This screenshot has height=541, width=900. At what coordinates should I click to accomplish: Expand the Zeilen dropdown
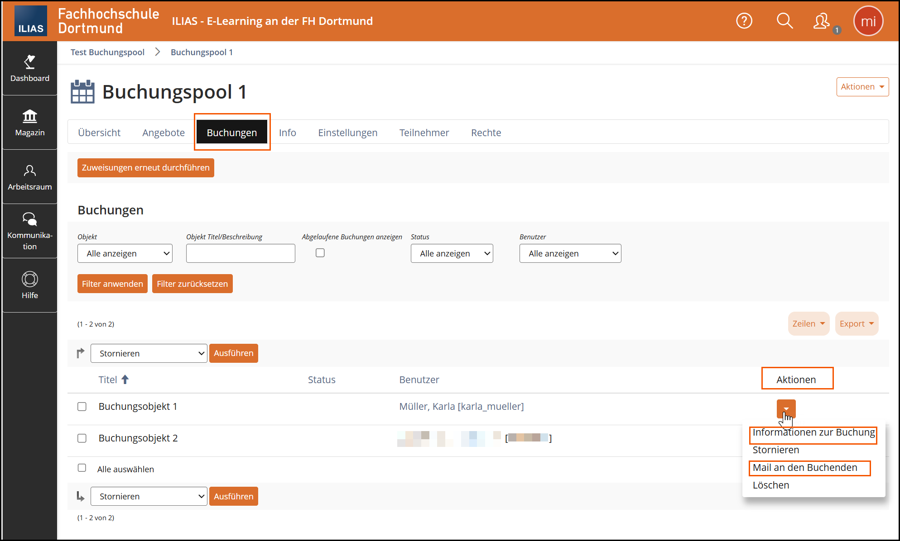[808, 323]
